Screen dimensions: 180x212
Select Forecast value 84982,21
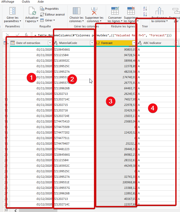coord(116,155)
